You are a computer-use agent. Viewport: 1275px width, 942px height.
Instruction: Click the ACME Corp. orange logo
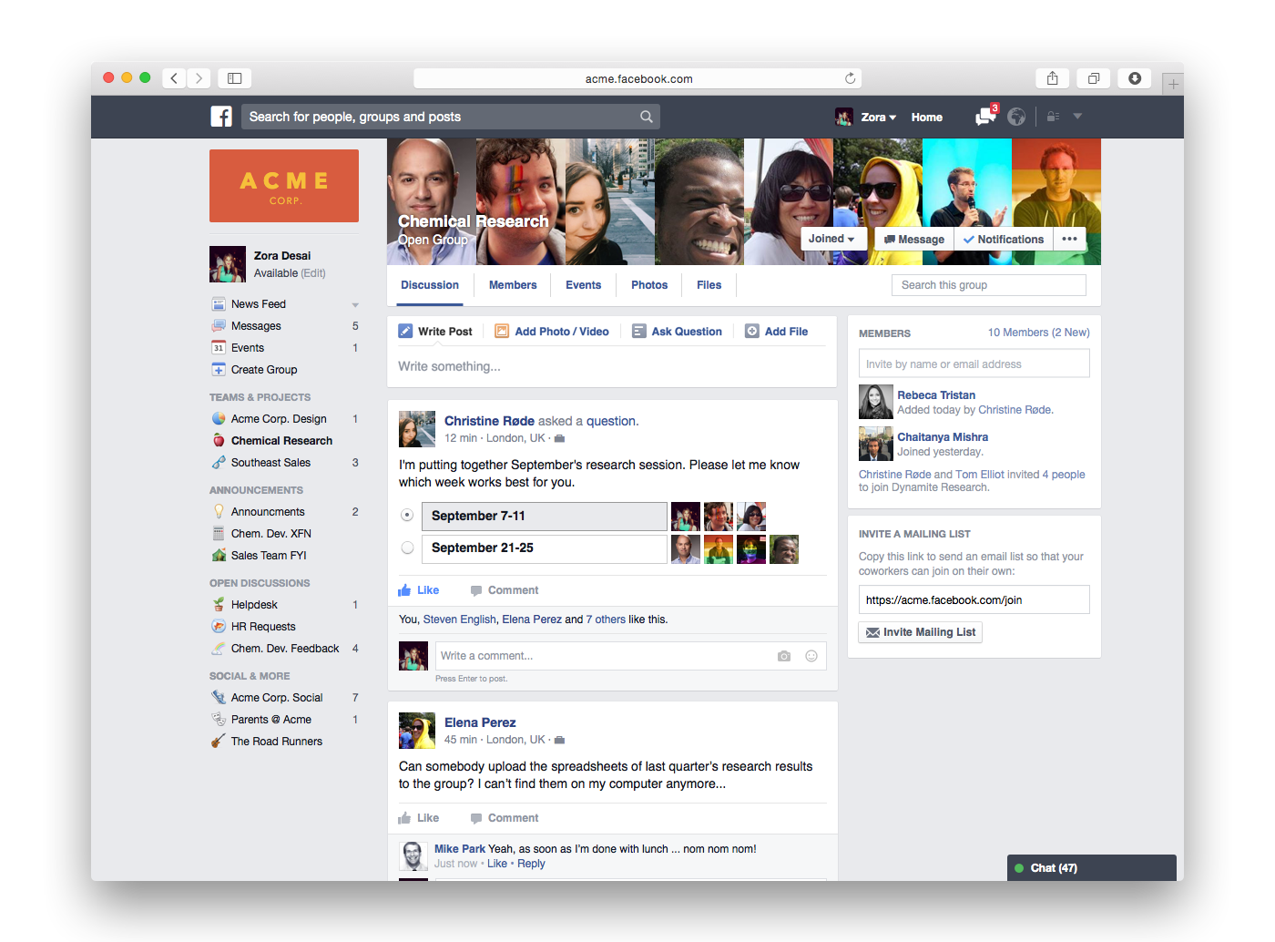(284, 186)
